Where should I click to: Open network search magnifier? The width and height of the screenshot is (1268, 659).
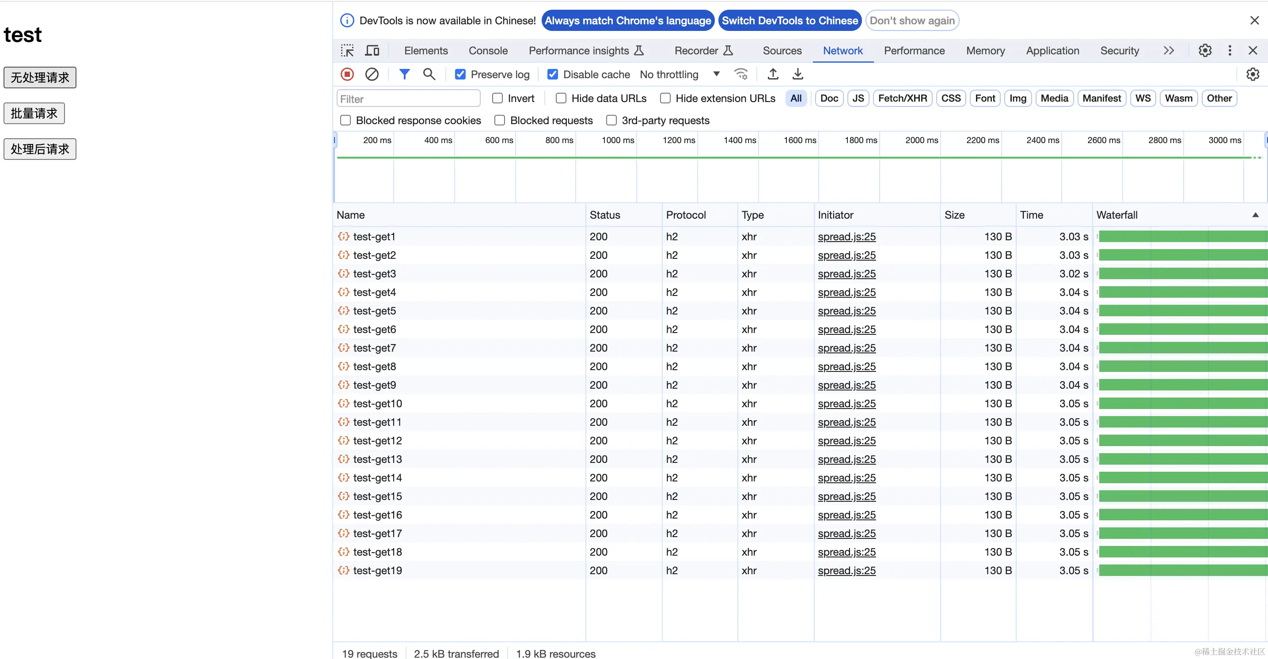pyautogui.click(x=429, y=74)
